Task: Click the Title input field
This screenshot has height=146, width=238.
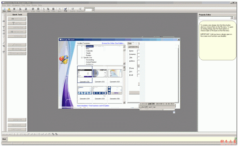Action: tap(138, 58)
